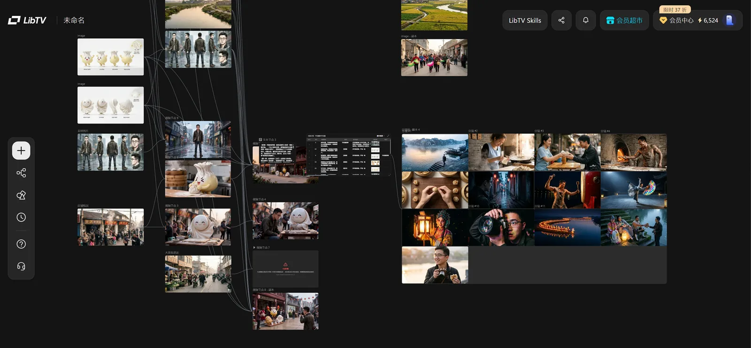The width and height of the screenshot is (751, 348).
Task: Open help via question mark icon
Action: tap(21, 244)
